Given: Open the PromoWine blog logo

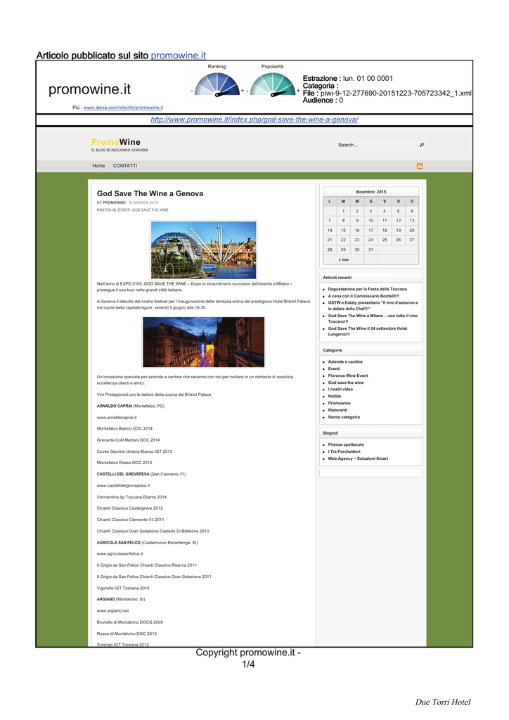Looking at the screenshot, I should (120, 145).
